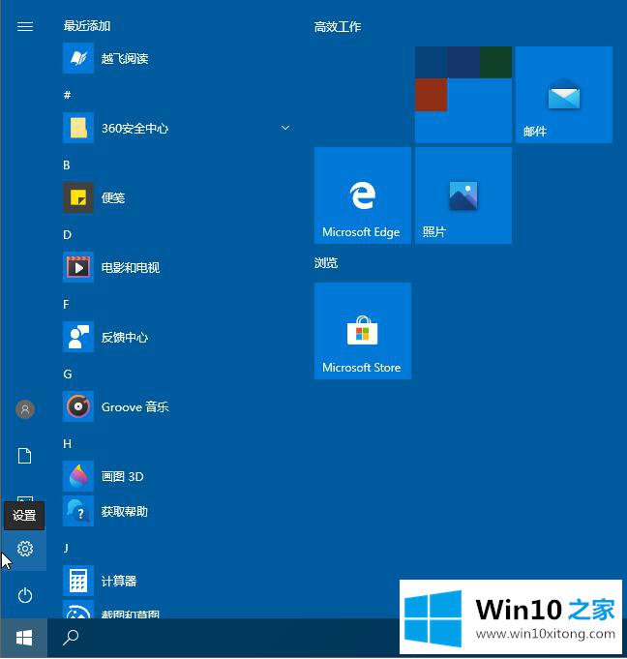
Task: Open the 获取帮助 icon
Action: coord(78,511)
